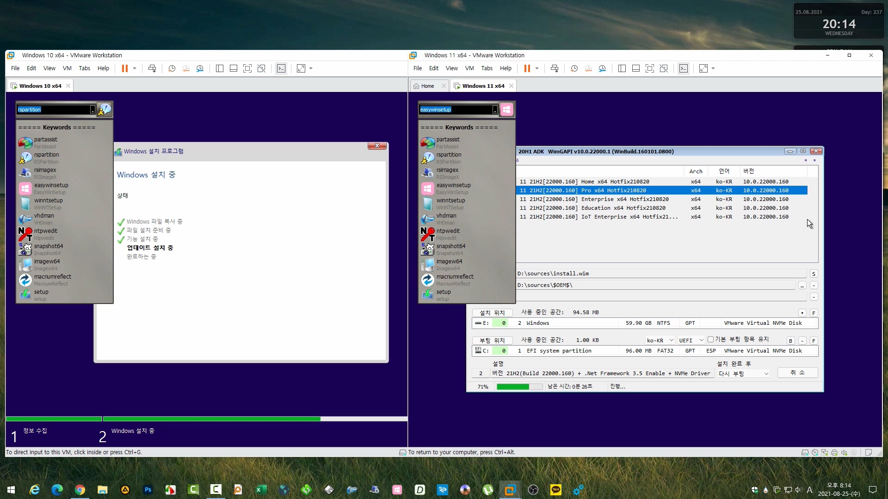
Task: Select the Windows 11 x64 tab
Action: pos(483,86)
